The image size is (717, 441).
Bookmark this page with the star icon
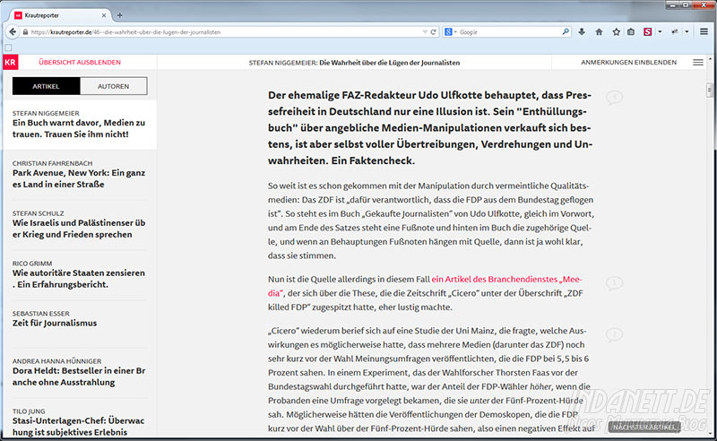pyautogui.click(x=617, y=32)
